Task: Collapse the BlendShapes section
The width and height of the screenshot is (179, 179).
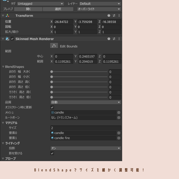Action: click(3, 67)
